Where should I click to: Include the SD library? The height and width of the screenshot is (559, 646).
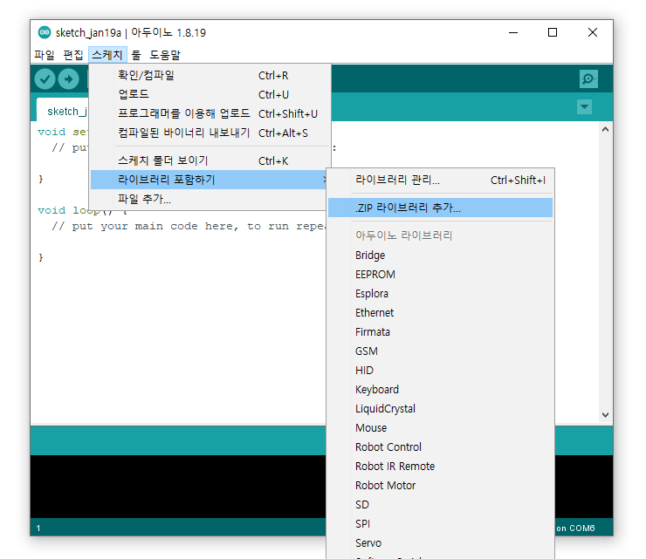click(441, 505)
